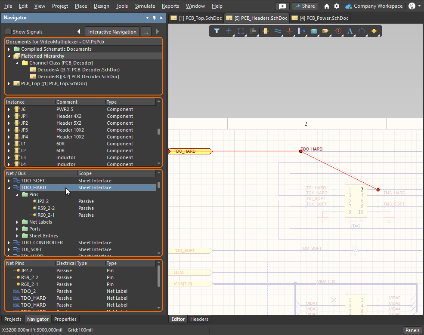This screenshot has height=335, width=424.
Task: Select the Place Arc tool
Action: click(x=362, y=31)
